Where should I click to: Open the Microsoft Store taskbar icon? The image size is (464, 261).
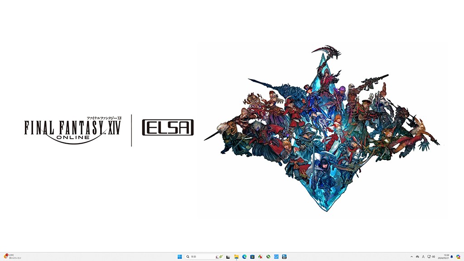tap(252, 256)
